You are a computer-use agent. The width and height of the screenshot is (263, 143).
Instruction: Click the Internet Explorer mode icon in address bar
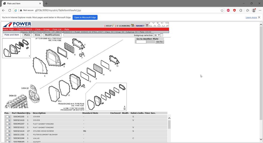16,10
